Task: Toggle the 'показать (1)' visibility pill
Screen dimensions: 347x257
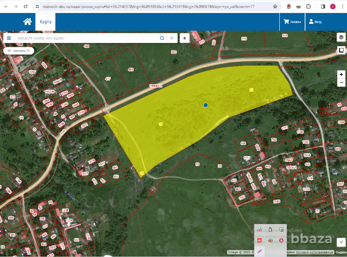Action: [x=18, y=51]
